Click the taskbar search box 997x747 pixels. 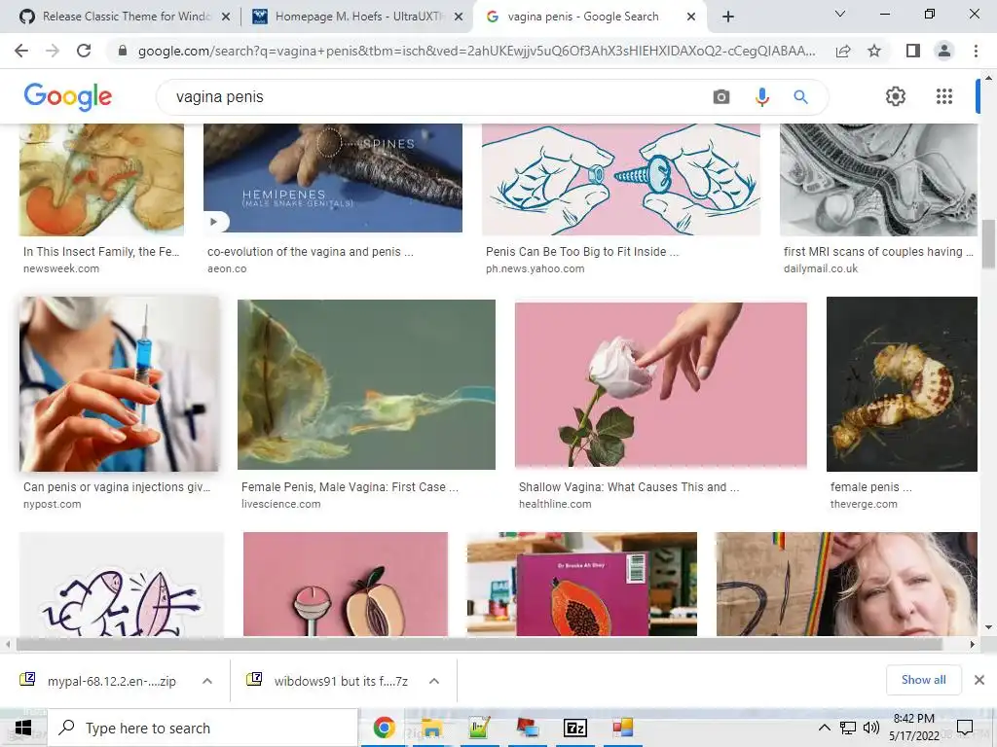click(203, 728)
